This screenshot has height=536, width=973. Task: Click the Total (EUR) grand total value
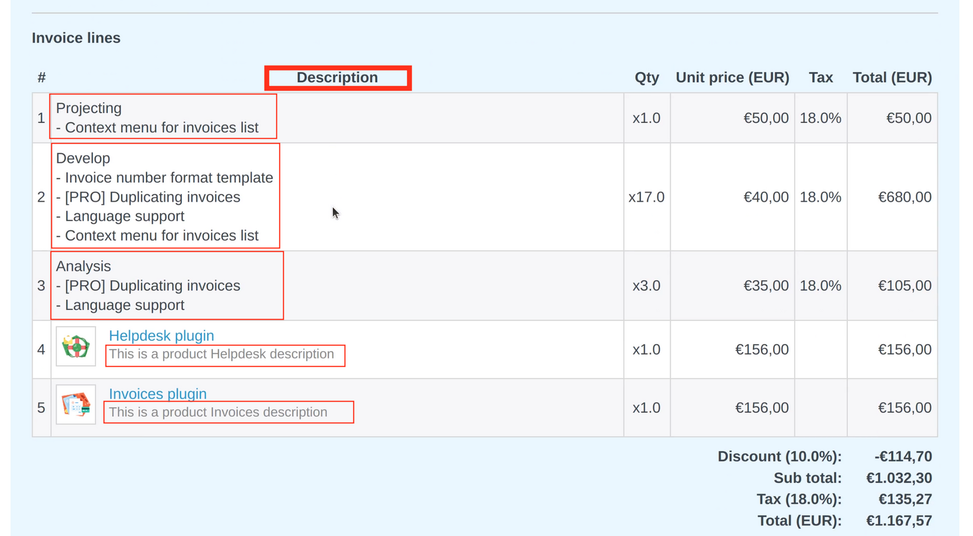899,521
